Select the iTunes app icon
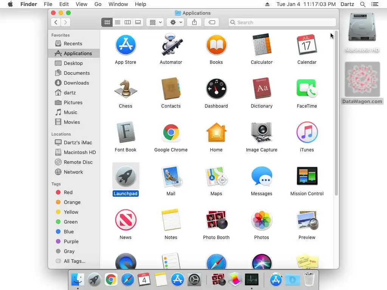This screenshot has height=290, width=387. point(307,133)
